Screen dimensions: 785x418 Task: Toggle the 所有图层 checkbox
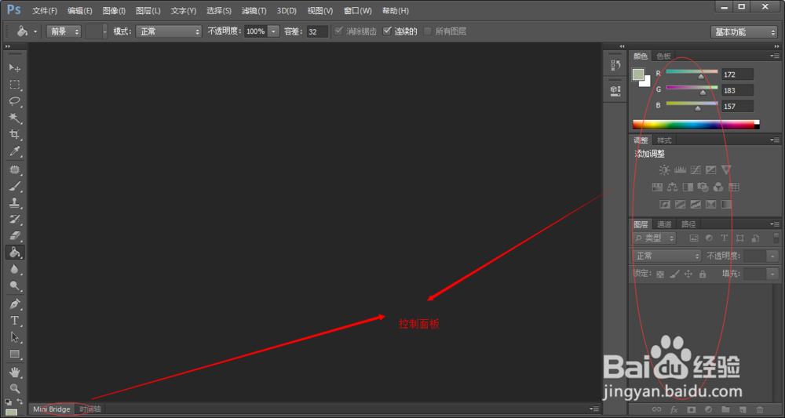pos(428,31)
